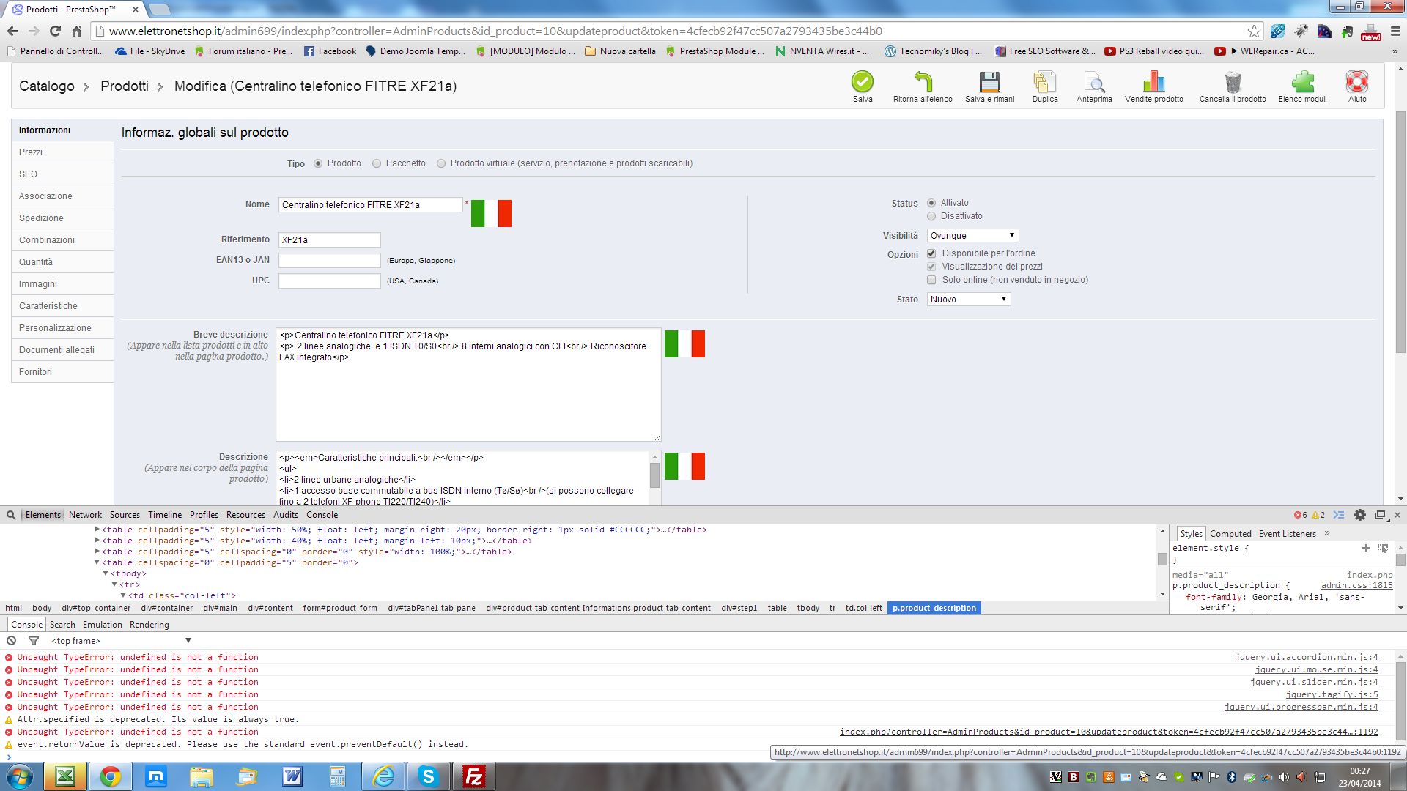Viewport: 1407px width, 791px height.
Task: Open FileZilla from the taskbar
Action: pos(474,776)
